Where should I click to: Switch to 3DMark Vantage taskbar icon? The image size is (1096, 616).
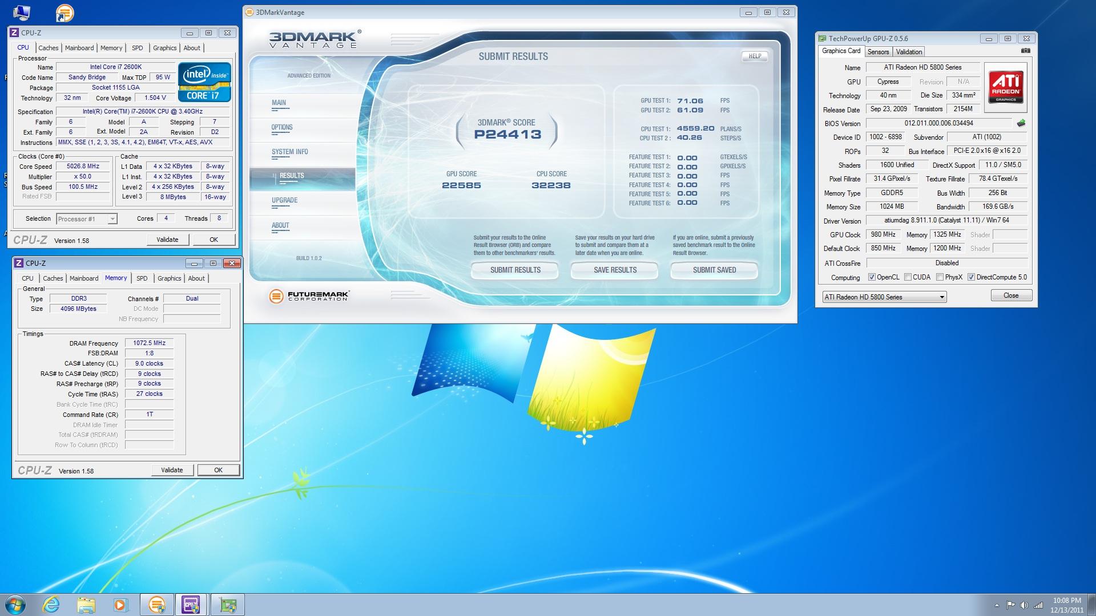pos(156,605)
